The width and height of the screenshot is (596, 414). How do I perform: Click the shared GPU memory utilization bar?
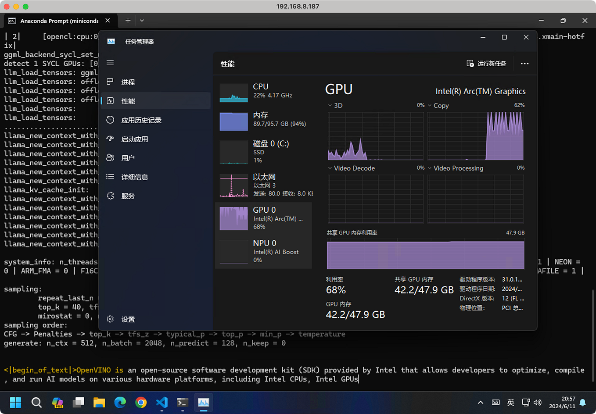click(425, 254)
